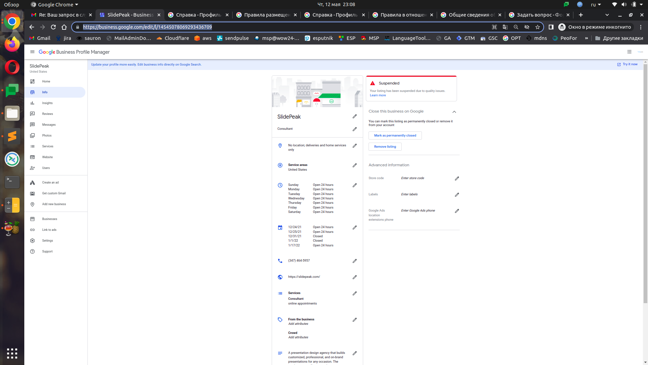This screenshot has width=648, height=365.
Task: Collapse Close this business on Google section
Action: (454, 112)
